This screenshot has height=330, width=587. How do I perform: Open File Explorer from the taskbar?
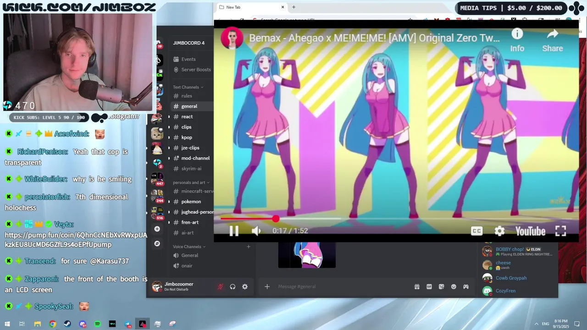click(x=38, y=324)
